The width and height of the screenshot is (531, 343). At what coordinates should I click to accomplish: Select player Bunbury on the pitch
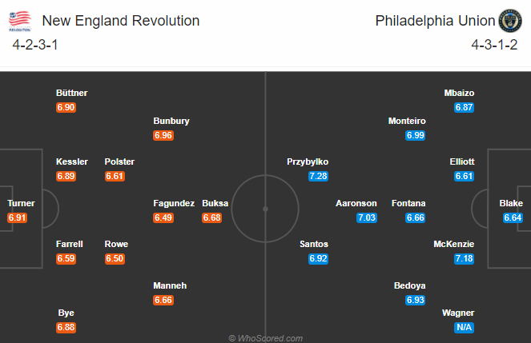(171, 121)
